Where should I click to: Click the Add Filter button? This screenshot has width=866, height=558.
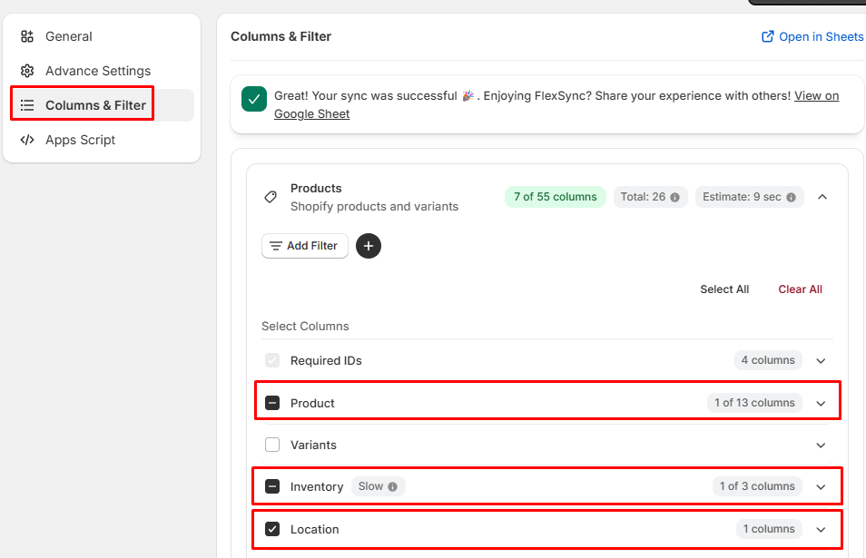[305, 246]
